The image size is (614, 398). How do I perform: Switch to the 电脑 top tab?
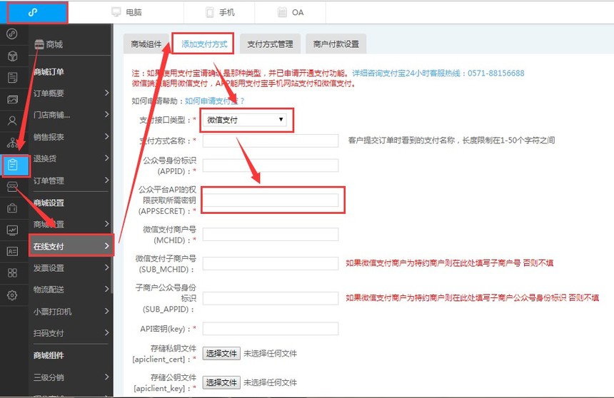(x=126, y=12)
